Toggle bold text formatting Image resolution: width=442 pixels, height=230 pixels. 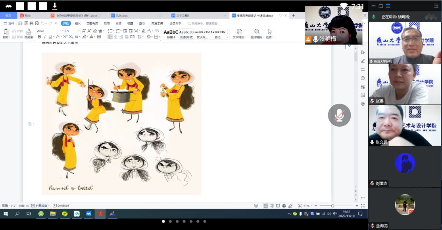coord(39,37)
